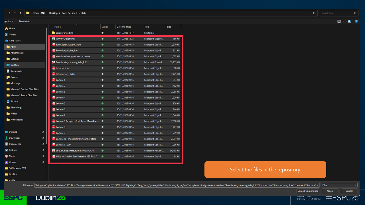Open the Home item in navigation pane
Screen dimensions: 365x205
[x=12, y=28]
